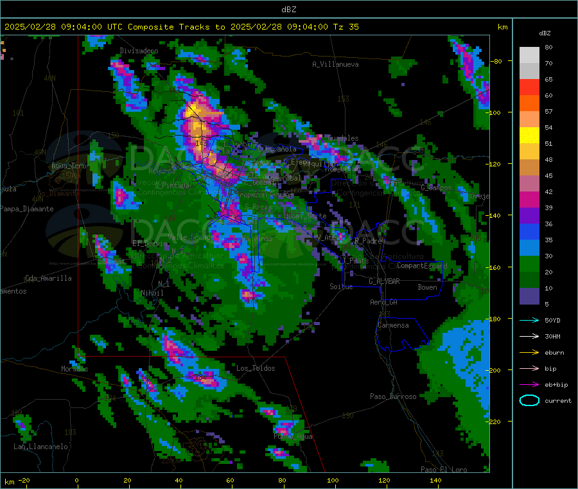The image size is (578, 489).
Task: Click the magenta eb+bip arrow in legend
Action: [529, 385]
